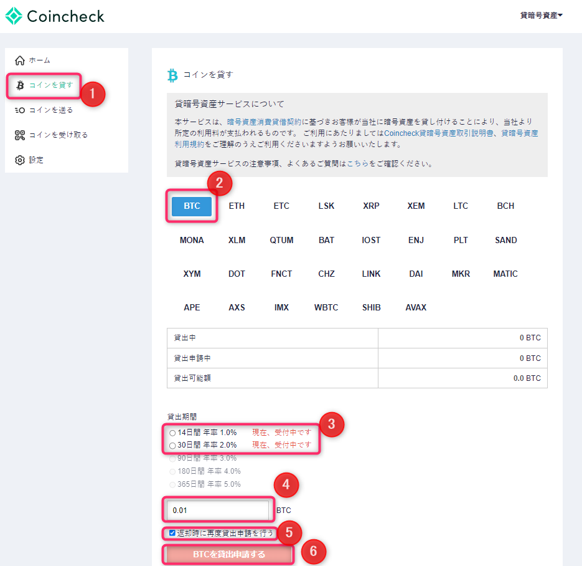
Task: Select the LINK coin tab
Action: (371, 274)
